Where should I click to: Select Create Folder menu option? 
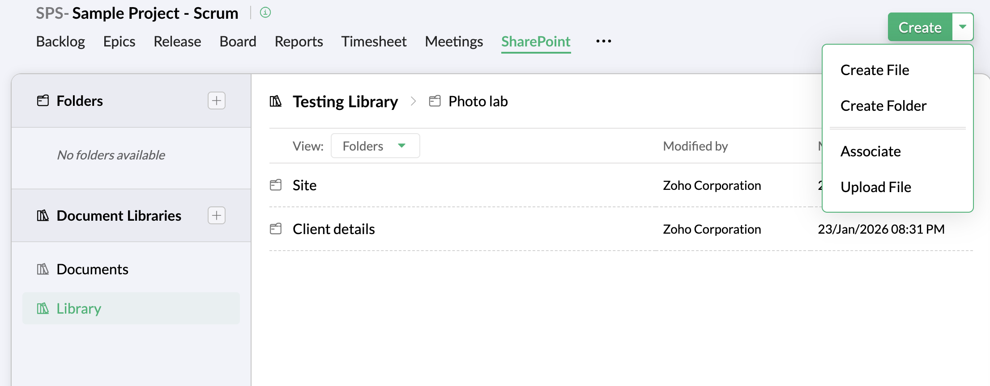pyautogui.click(x=883, y=106)
